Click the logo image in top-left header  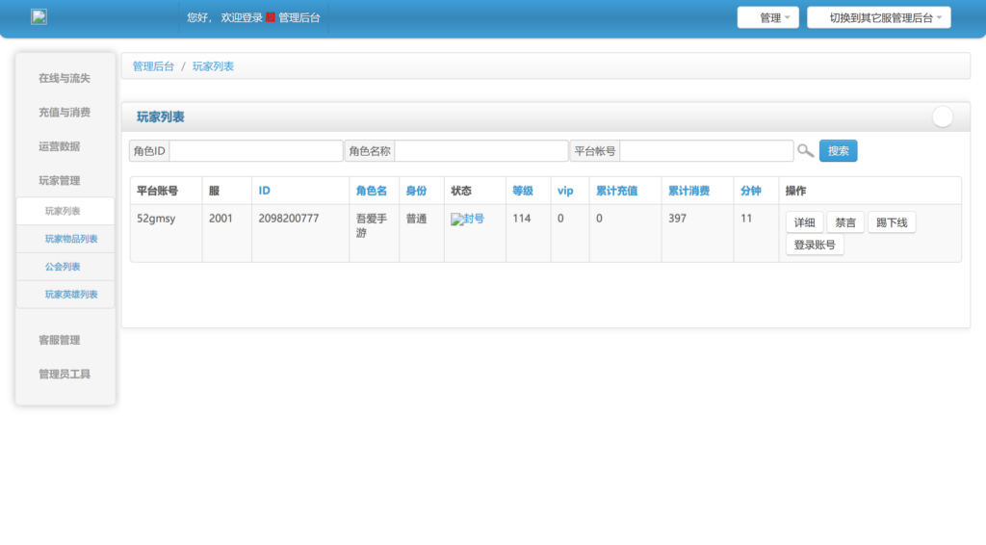coord(39,17)
